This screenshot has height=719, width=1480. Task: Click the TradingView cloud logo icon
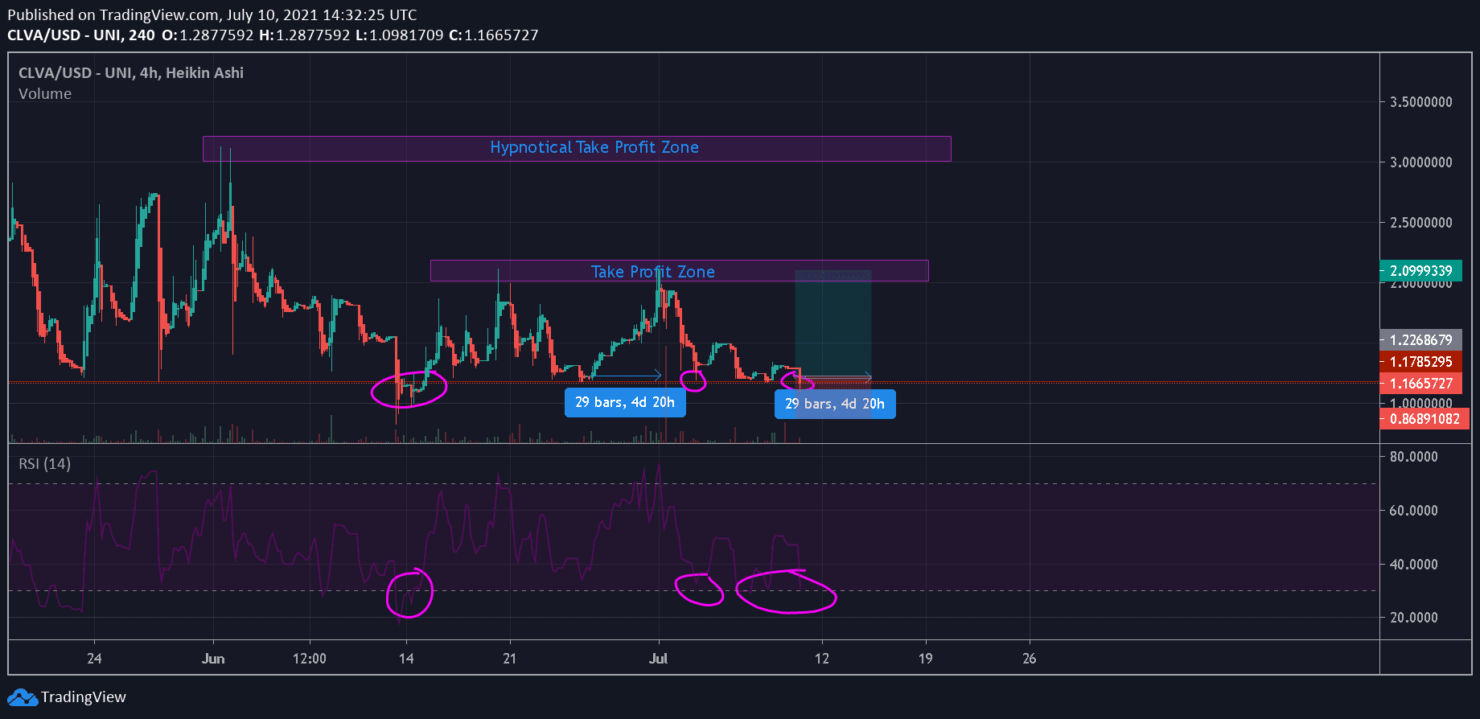pos(22,697)
